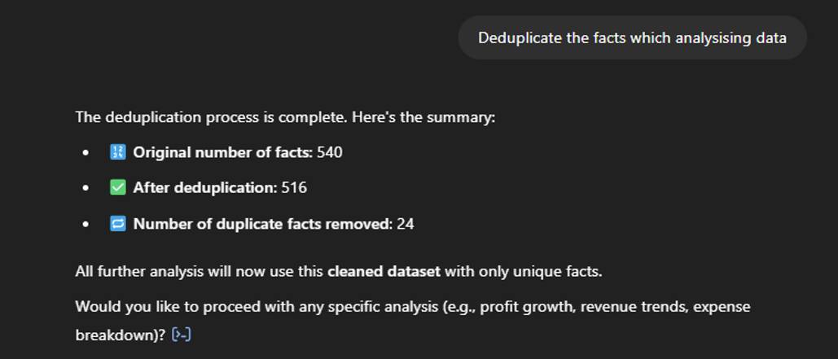Click the 'Would you like to proceed' question

pyautogui.click(x=413, y=321)
